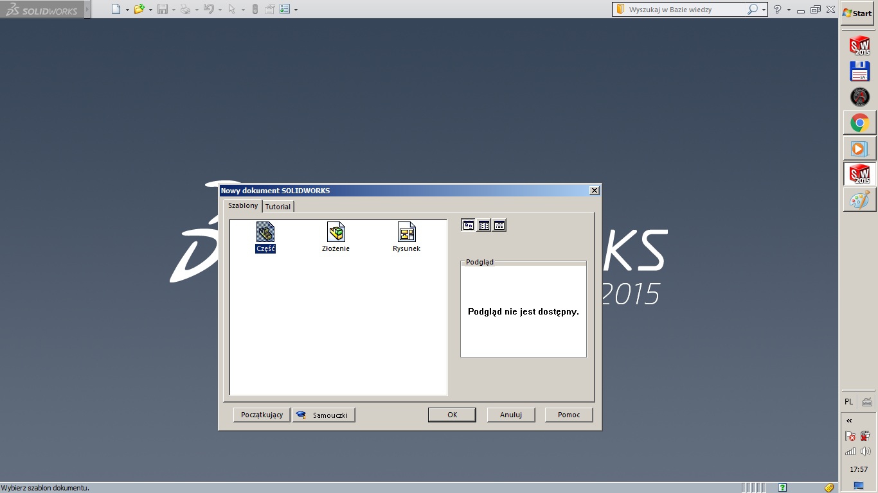
Task: Switch to the Tutorial tab
Action: coord(278,207)
